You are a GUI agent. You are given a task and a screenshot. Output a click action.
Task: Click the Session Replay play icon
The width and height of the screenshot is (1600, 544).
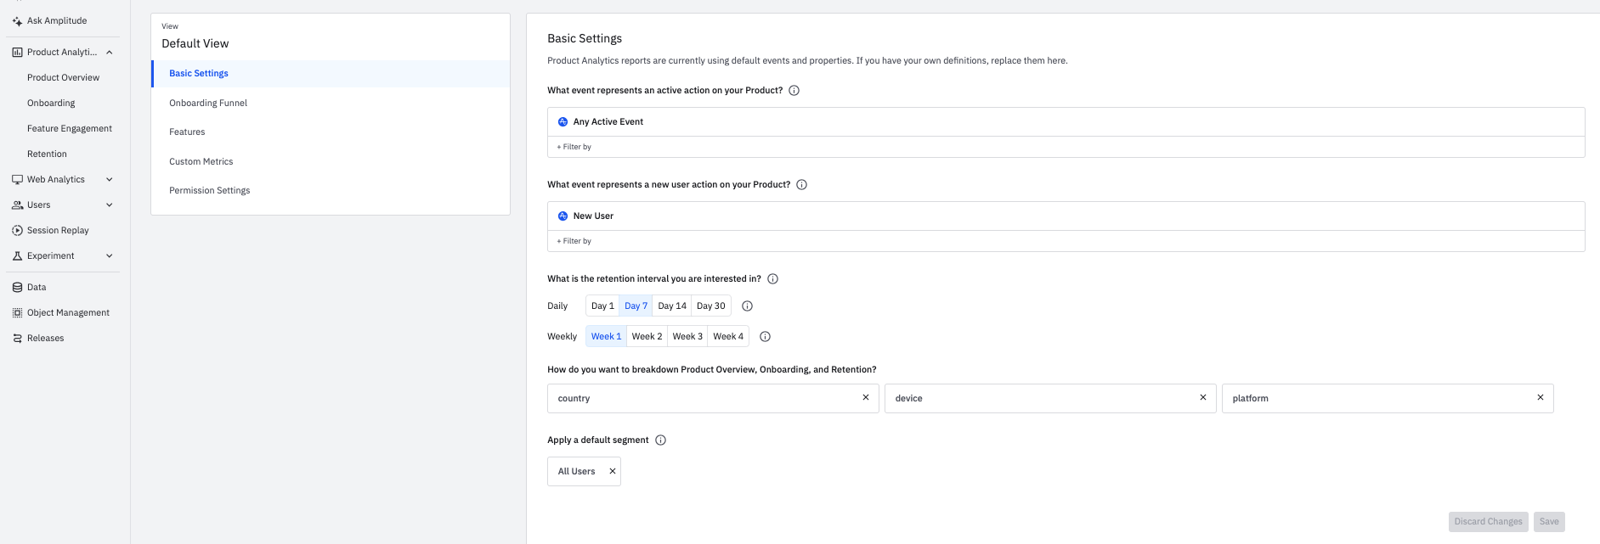17,230
